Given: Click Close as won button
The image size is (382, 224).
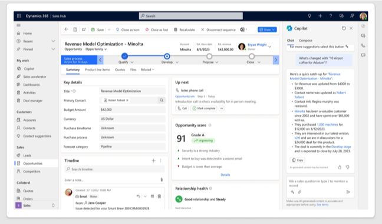Looking at the screenshot, I should point(127,29).
